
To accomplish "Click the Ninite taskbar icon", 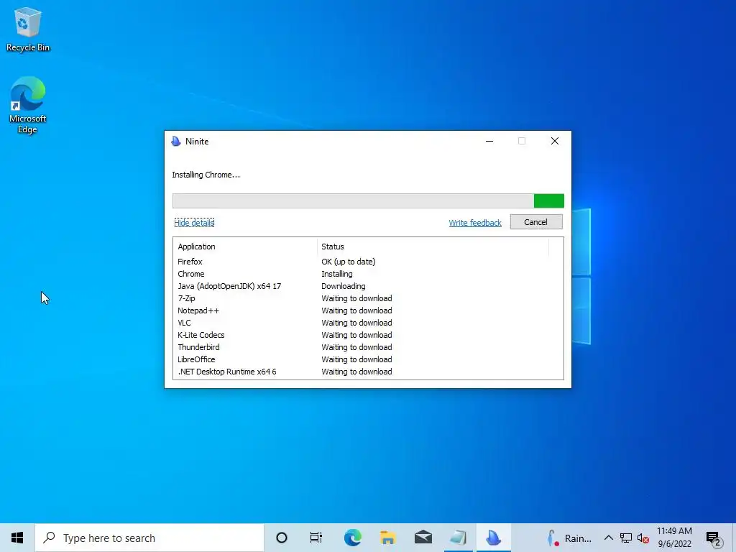I will coord(493,538).
